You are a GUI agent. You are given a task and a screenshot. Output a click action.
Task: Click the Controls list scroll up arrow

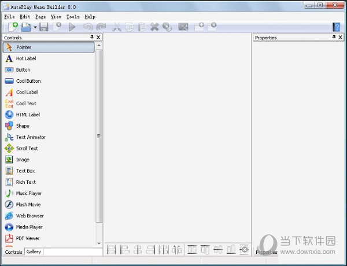coord(99,45)
